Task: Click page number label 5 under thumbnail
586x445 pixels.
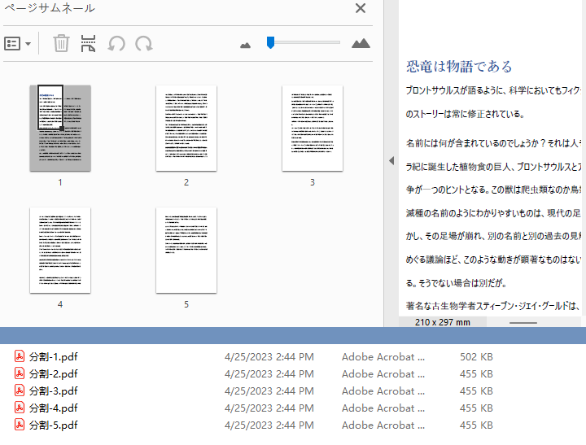Action: [x=186, y=304]
